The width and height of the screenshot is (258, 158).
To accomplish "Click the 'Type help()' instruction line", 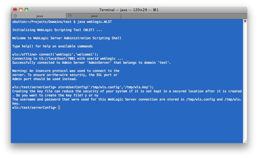I will pos(52,46).
